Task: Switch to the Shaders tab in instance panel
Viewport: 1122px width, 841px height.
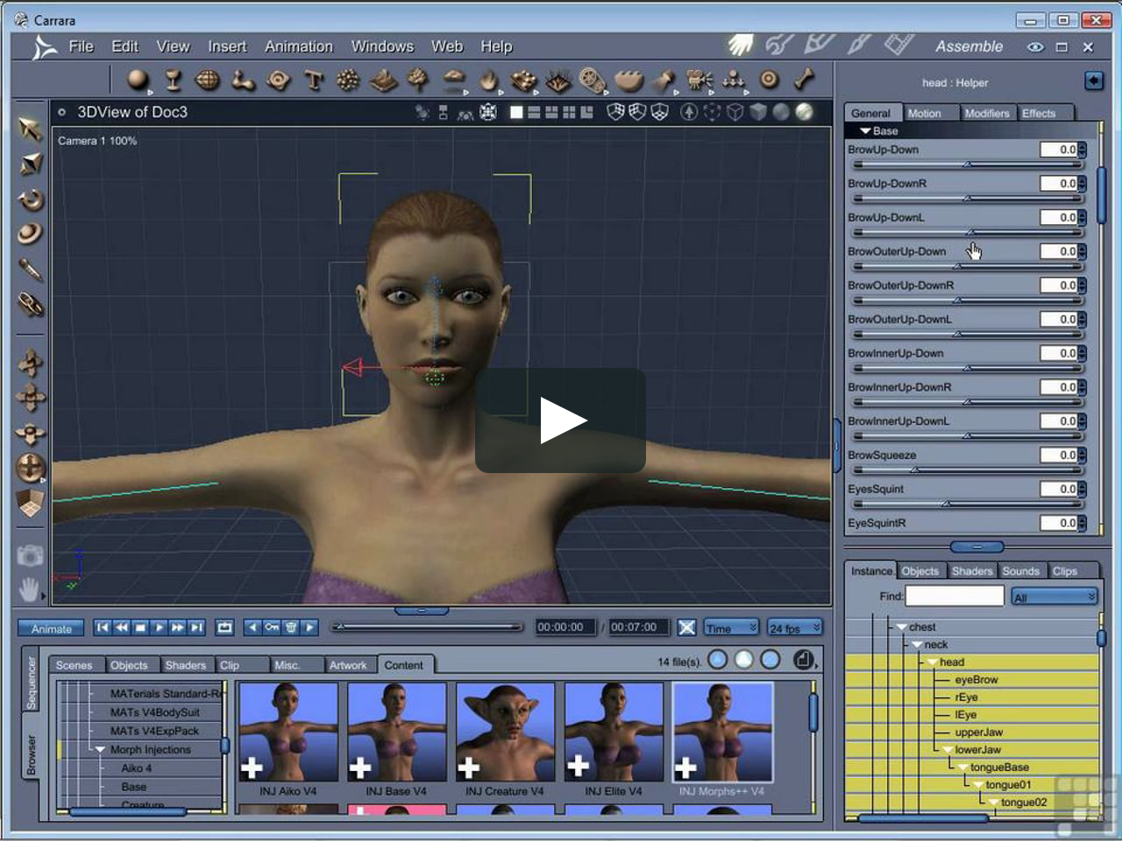Action: [972, 571]
